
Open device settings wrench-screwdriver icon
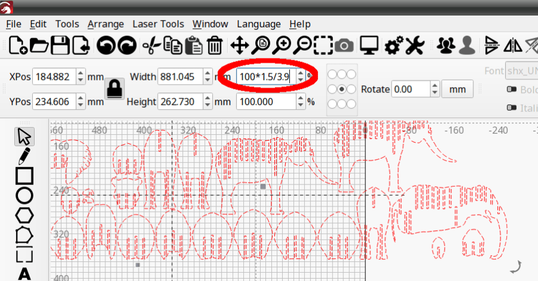[415, 45]
